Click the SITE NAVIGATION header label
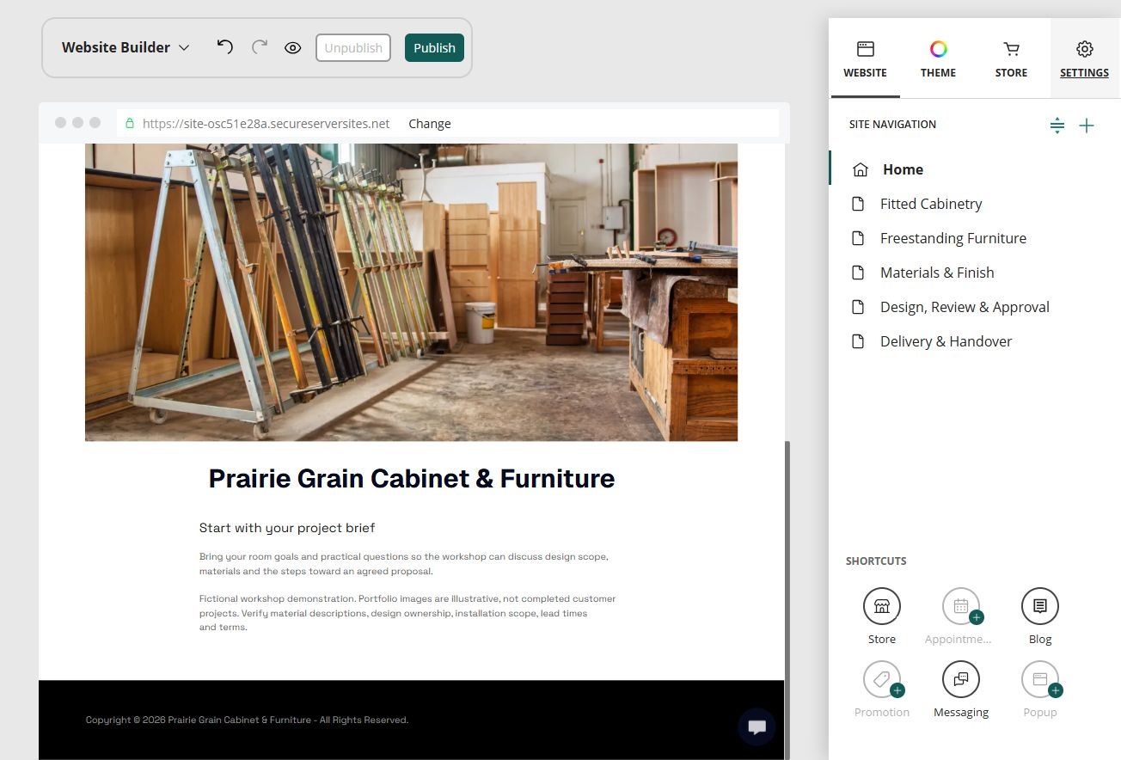This screenshot has height=760, width=1121. click(892, 125)
